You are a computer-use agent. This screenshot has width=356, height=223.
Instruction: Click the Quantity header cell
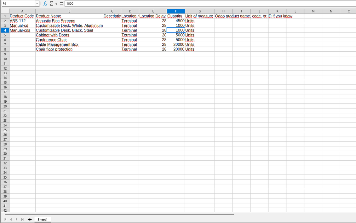(176, 16)
